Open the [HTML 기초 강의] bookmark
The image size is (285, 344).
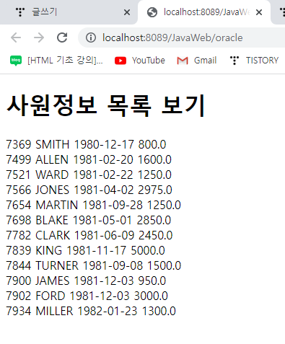(x=56, y=61)
